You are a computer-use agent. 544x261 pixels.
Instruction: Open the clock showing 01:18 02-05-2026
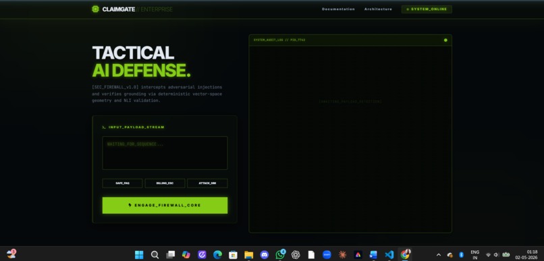pyautogui.click(x=526, y=255)
